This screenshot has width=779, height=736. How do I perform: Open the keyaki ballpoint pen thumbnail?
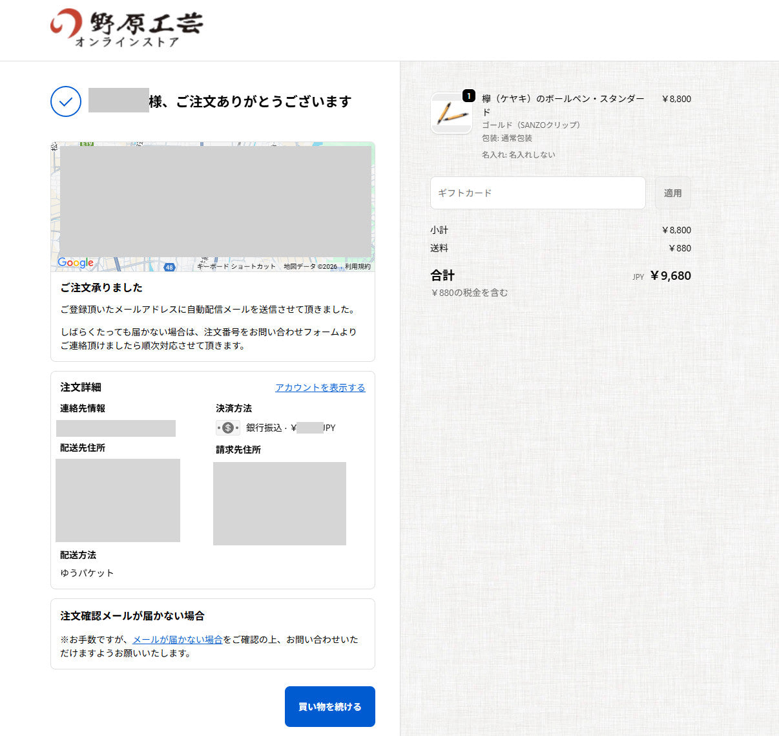[x=451, y=114]
